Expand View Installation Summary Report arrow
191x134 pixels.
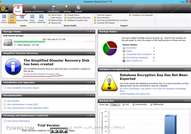[5, 88]
